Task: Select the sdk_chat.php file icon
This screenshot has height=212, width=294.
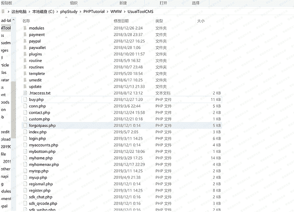Action: pos(25,197)
